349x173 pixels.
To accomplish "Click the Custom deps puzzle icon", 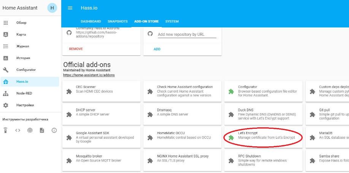I will pyautogui.click(x=312, y=91).
